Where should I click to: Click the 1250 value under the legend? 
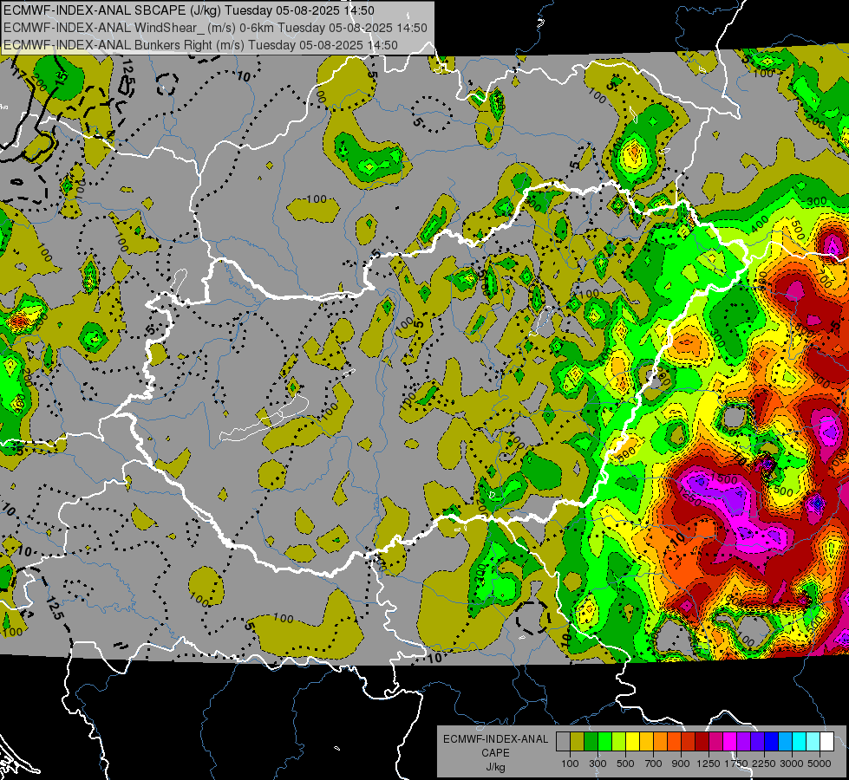point(709,764)
